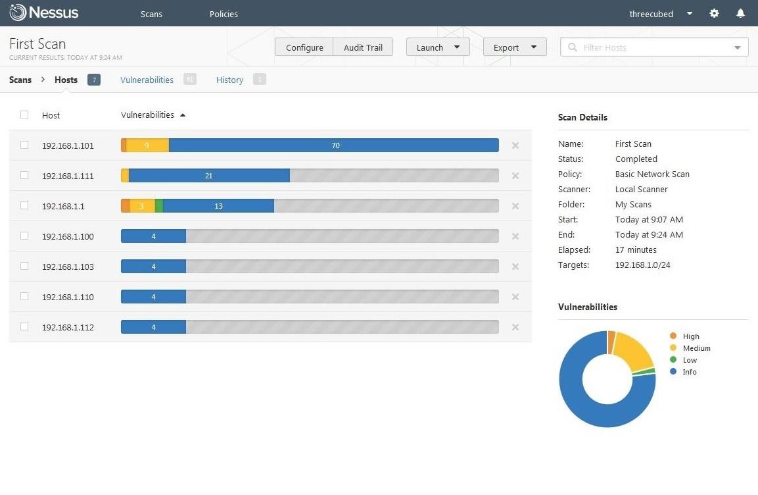
Task: Click the Configure button
Action: [x=304, y=47]
